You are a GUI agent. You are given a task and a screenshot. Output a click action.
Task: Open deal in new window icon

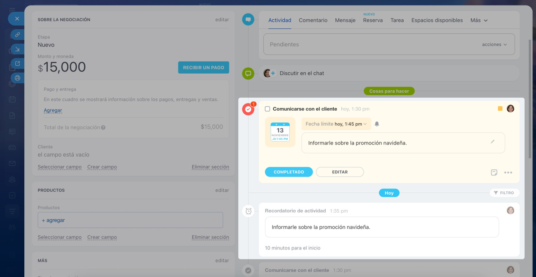coord(17,64)
